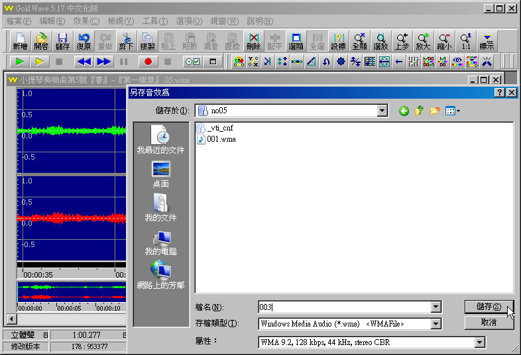Click the Rewind double-arrow icon
521x355 pixels.
tap(84, 62)
